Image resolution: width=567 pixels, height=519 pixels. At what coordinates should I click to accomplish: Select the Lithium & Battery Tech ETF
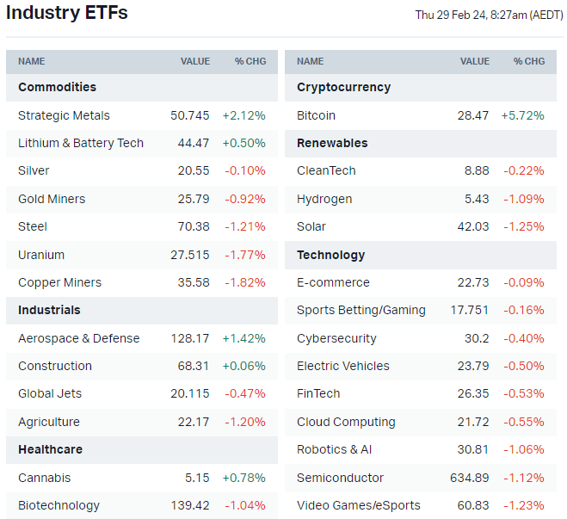(80, 143)
